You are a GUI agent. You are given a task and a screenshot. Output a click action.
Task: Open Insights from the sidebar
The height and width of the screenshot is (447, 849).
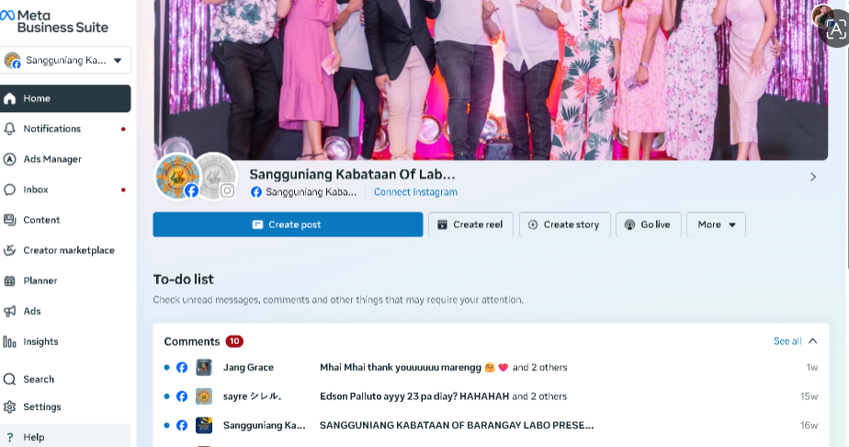click(x=65, y=341)
